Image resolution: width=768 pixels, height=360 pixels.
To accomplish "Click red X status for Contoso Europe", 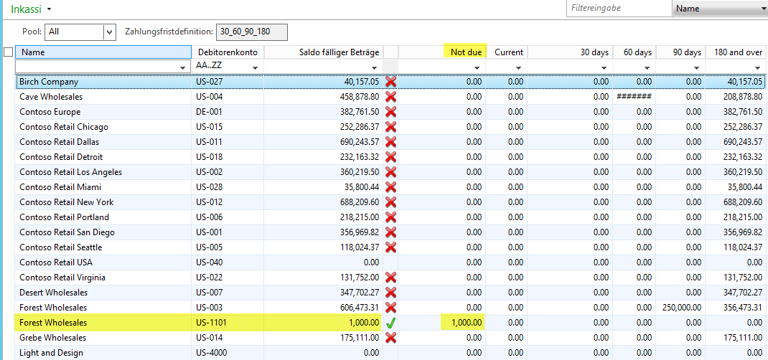I will coord(390,112).
